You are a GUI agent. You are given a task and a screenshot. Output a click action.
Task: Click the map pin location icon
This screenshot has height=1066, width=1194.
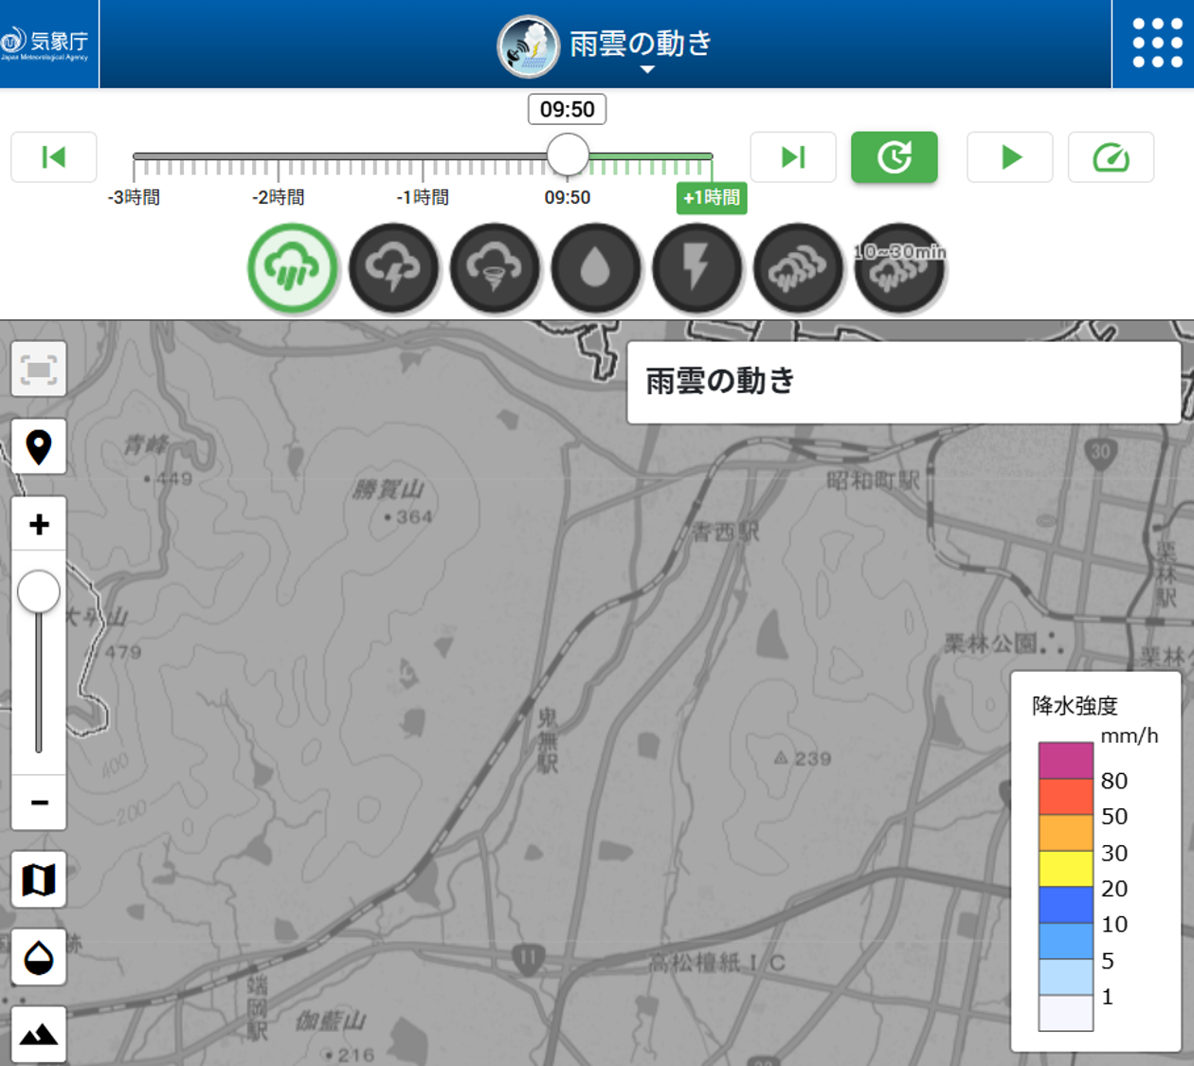39,446
